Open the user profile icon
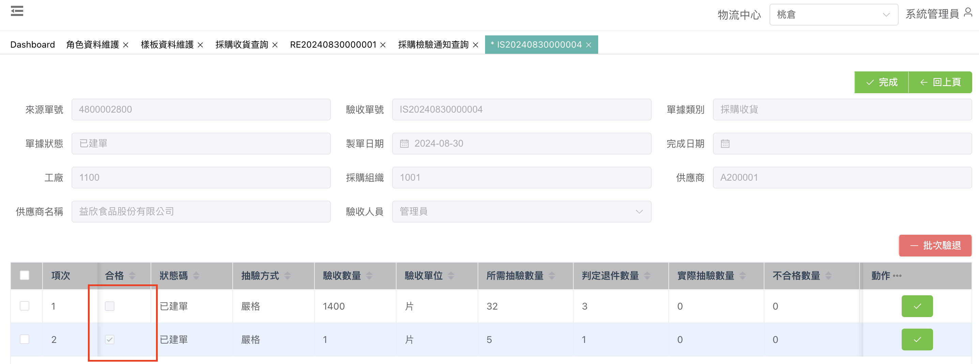This screenshot has width=979, height=364. click(968, 13)
